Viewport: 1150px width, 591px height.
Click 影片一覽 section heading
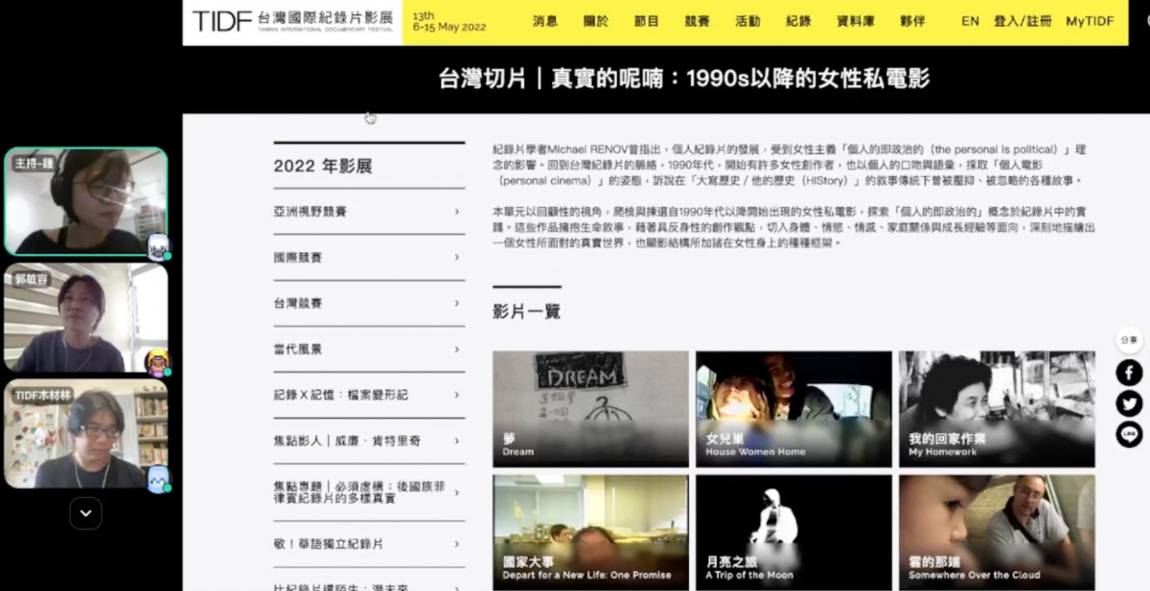click(526, 311)
